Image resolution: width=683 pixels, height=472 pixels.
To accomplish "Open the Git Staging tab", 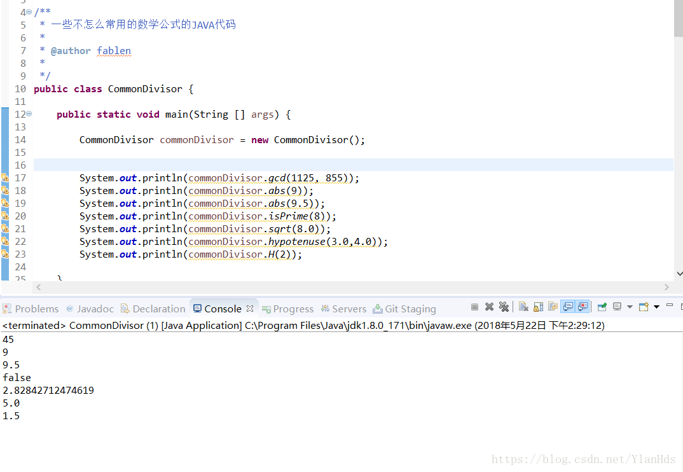I will [x=404, y=309].
